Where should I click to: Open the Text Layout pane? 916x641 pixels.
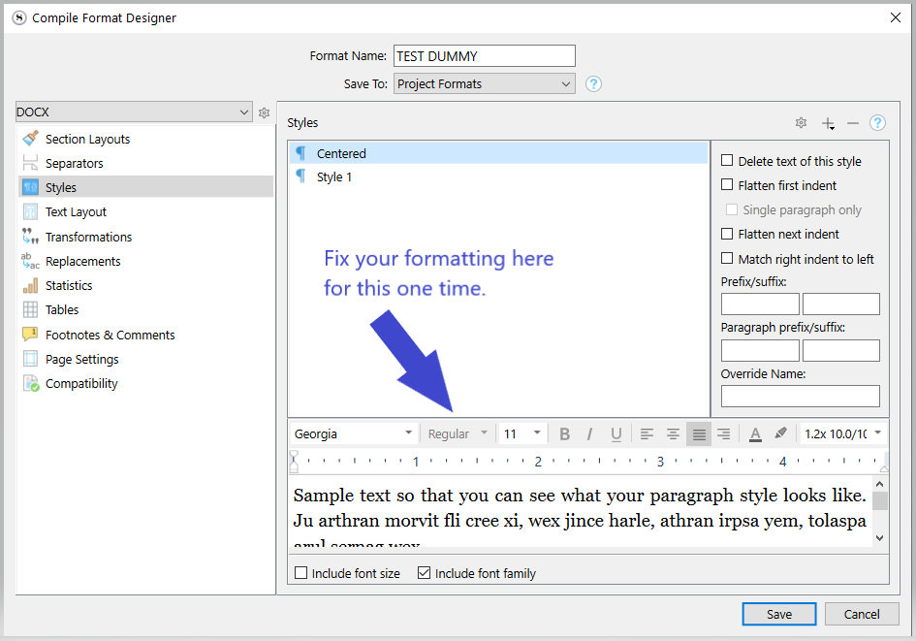pyautogui.click(x=146, y=211)
